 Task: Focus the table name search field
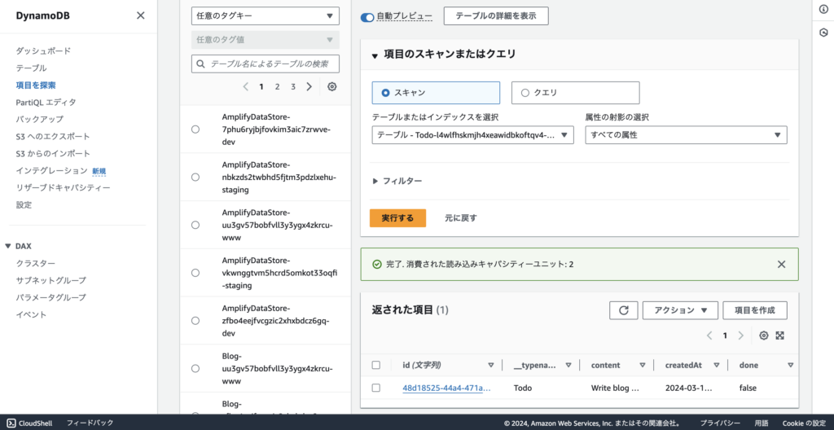point(266,64)
